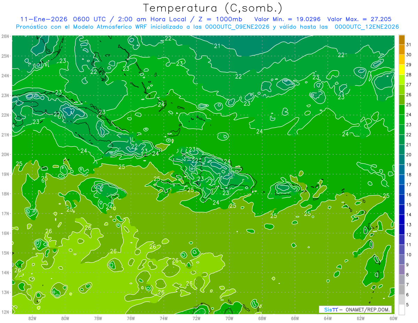Click the yellow band between 28 and 29

click(x=402, y=70)
